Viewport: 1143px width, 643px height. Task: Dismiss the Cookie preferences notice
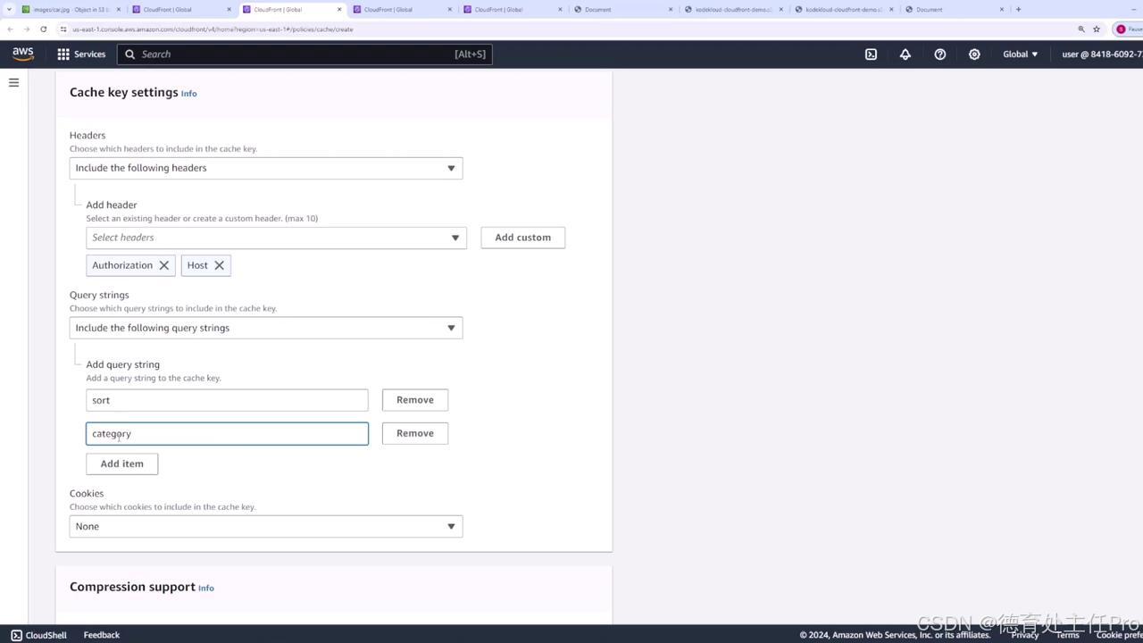click(1118, 635)
